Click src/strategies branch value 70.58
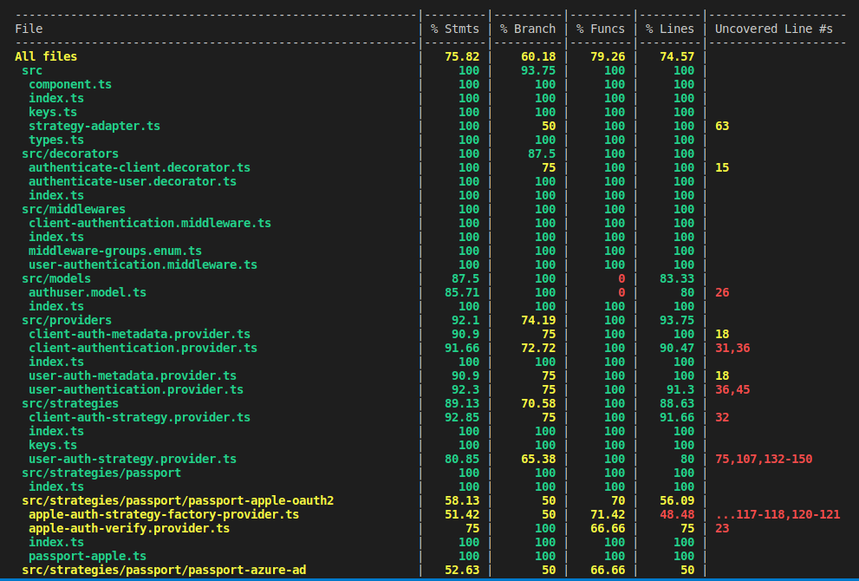Image resolution: width=859 pixels, height=581 pixels. coord(538,403)
